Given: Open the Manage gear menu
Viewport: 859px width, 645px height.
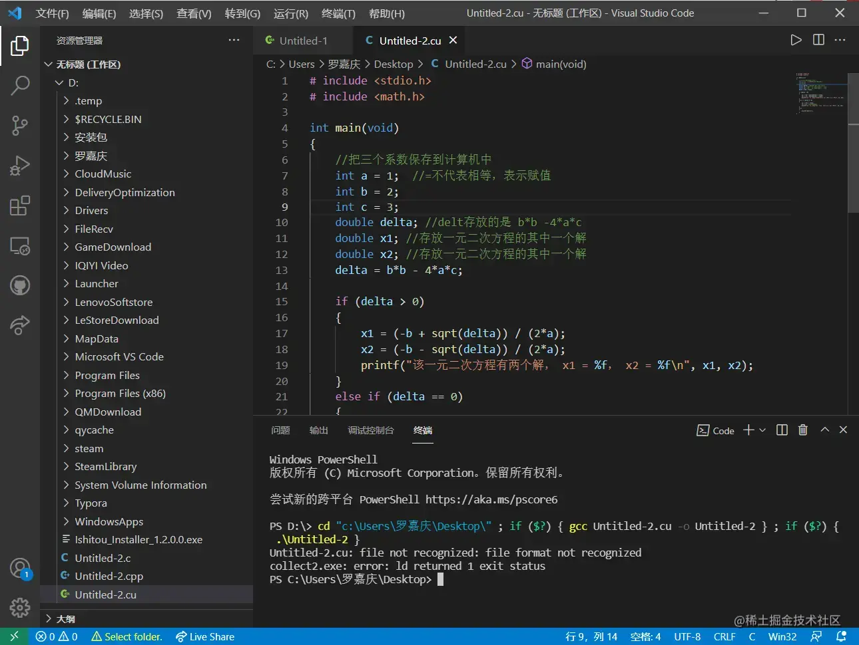Looking at the screenshot, I should click(x=20, y=607).
